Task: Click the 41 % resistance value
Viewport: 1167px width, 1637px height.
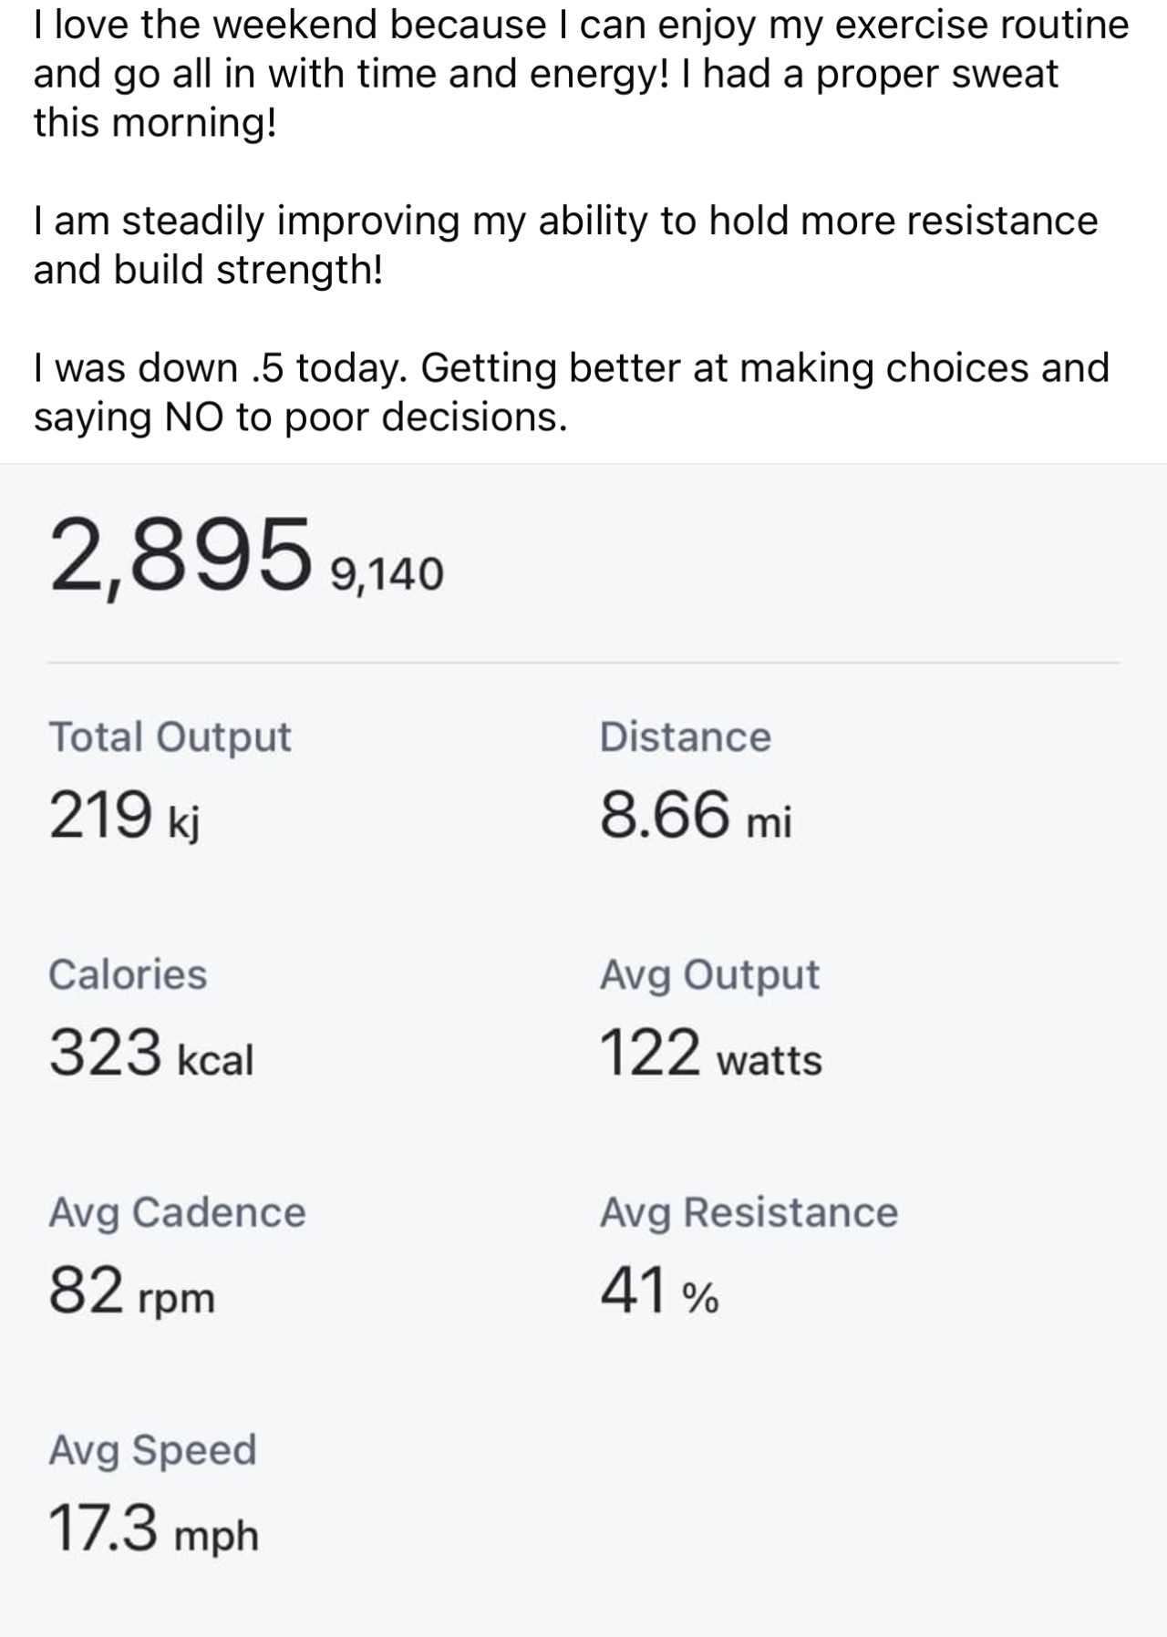Action: 658,1291
